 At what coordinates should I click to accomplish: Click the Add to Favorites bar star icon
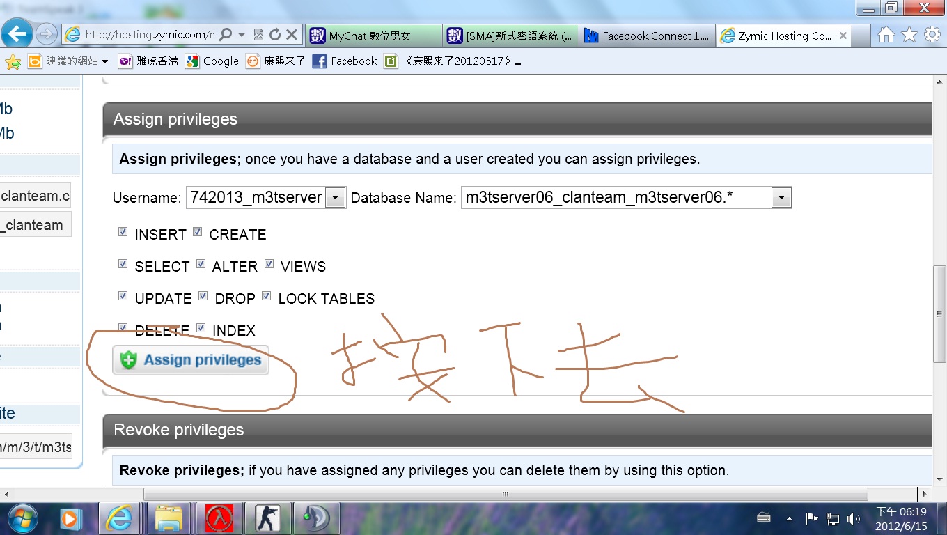[13, 61]
